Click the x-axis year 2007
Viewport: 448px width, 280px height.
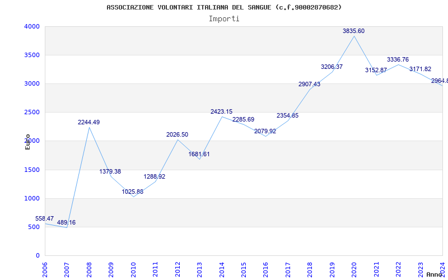pyautogui.click(x=67, y=270)
